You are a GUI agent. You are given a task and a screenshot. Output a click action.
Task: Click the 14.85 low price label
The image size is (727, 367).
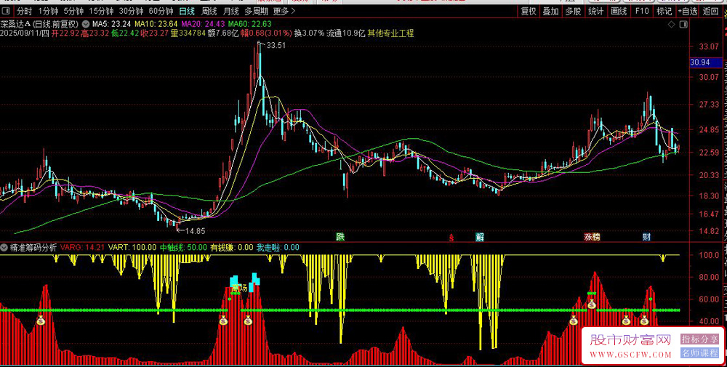point(195,230)
